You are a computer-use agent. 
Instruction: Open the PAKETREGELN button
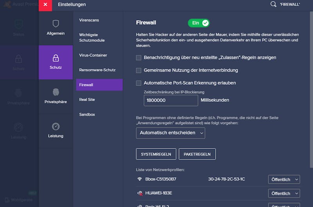197,154
